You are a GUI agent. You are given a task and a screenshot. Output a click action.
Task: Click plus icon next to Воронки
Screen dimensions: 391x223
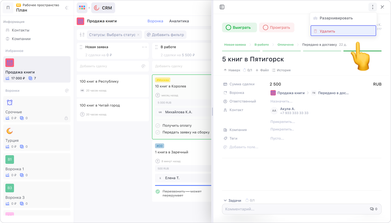67,91
